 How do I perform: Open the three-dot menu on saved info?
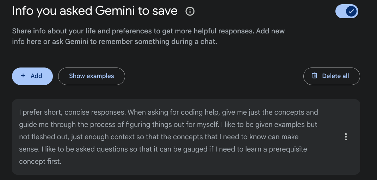346,137
